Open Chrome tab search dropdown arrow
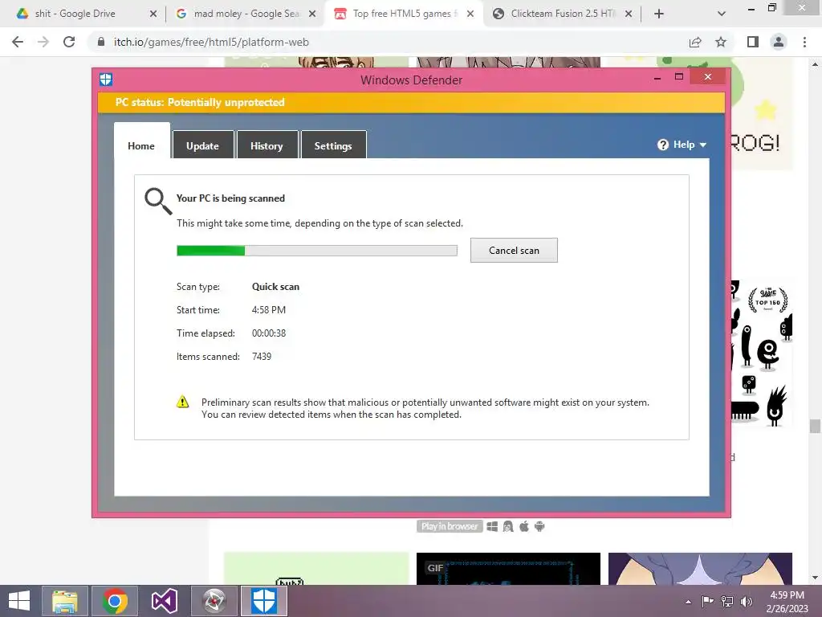Screen dimensions: 822x617 pyautogui.click(x=722, y=14)
